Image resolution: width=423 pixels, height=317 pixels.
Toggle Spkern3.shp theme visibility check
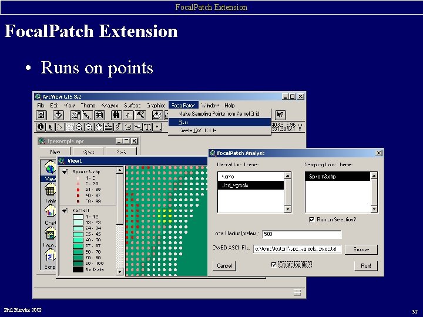(65, 171)
